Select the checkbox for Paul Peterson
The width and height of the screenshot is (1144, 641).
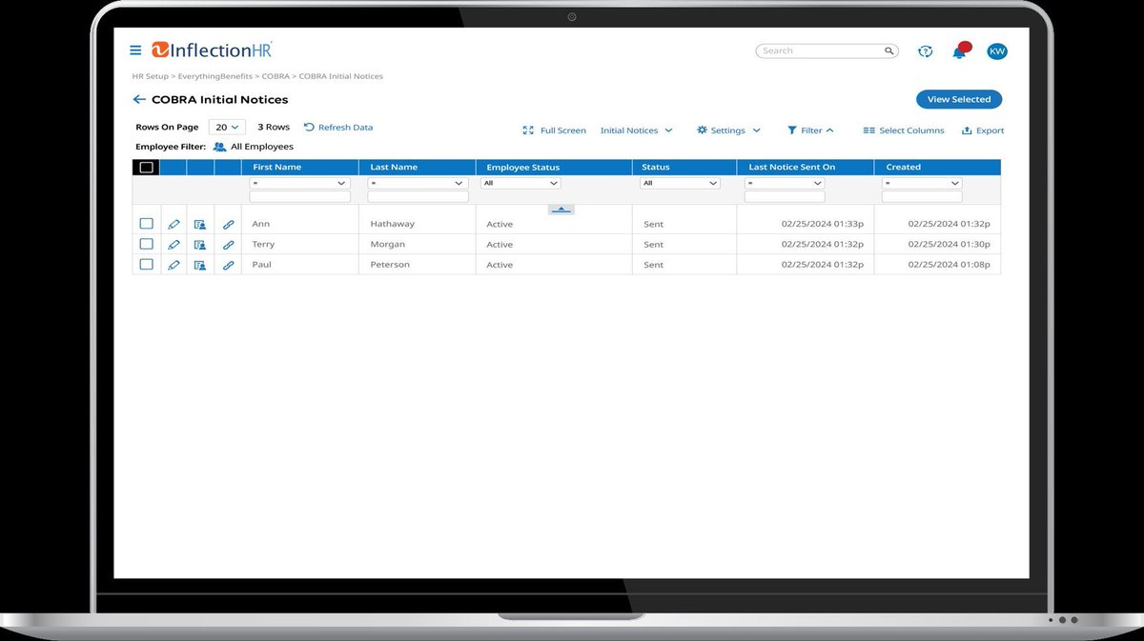click(x=146, y=264)
